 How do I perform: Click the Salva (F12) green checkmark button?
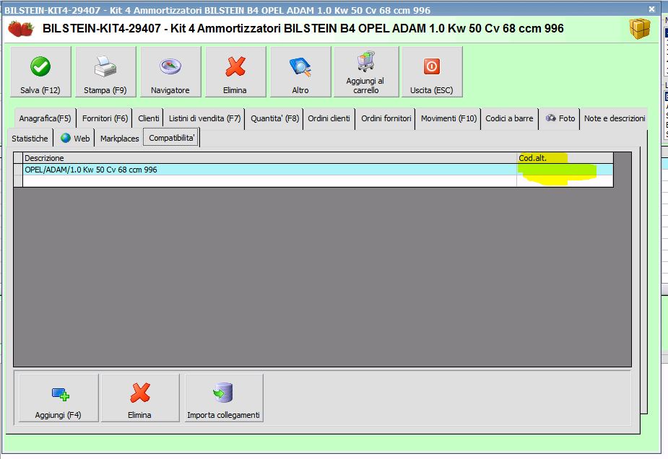coord(40,71)
